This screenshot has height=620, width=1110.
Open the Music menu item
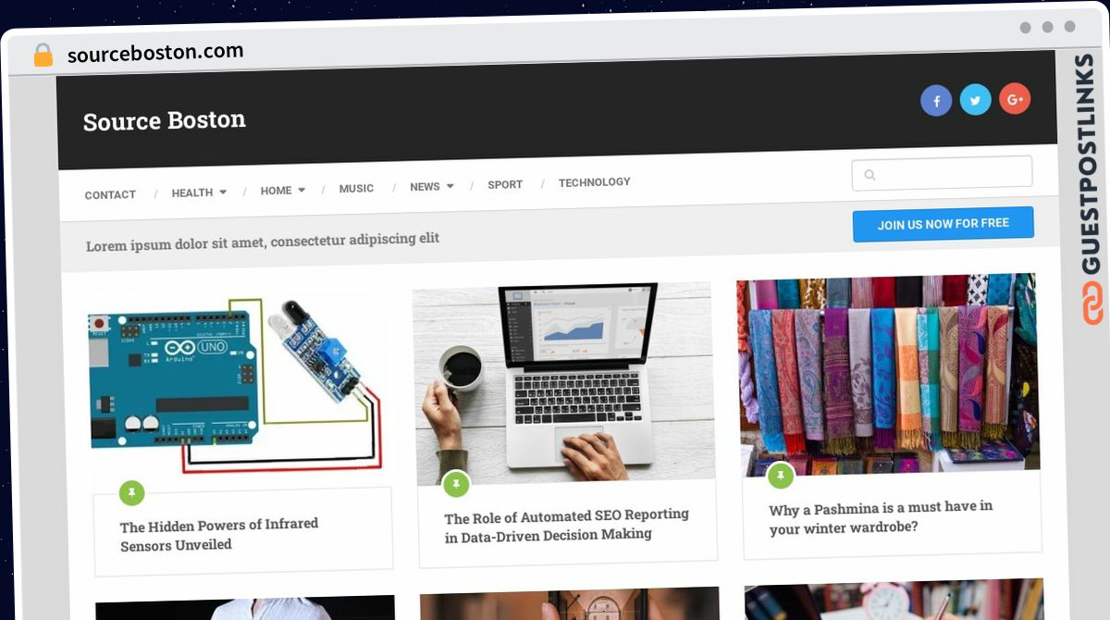[x=356, y=188]
